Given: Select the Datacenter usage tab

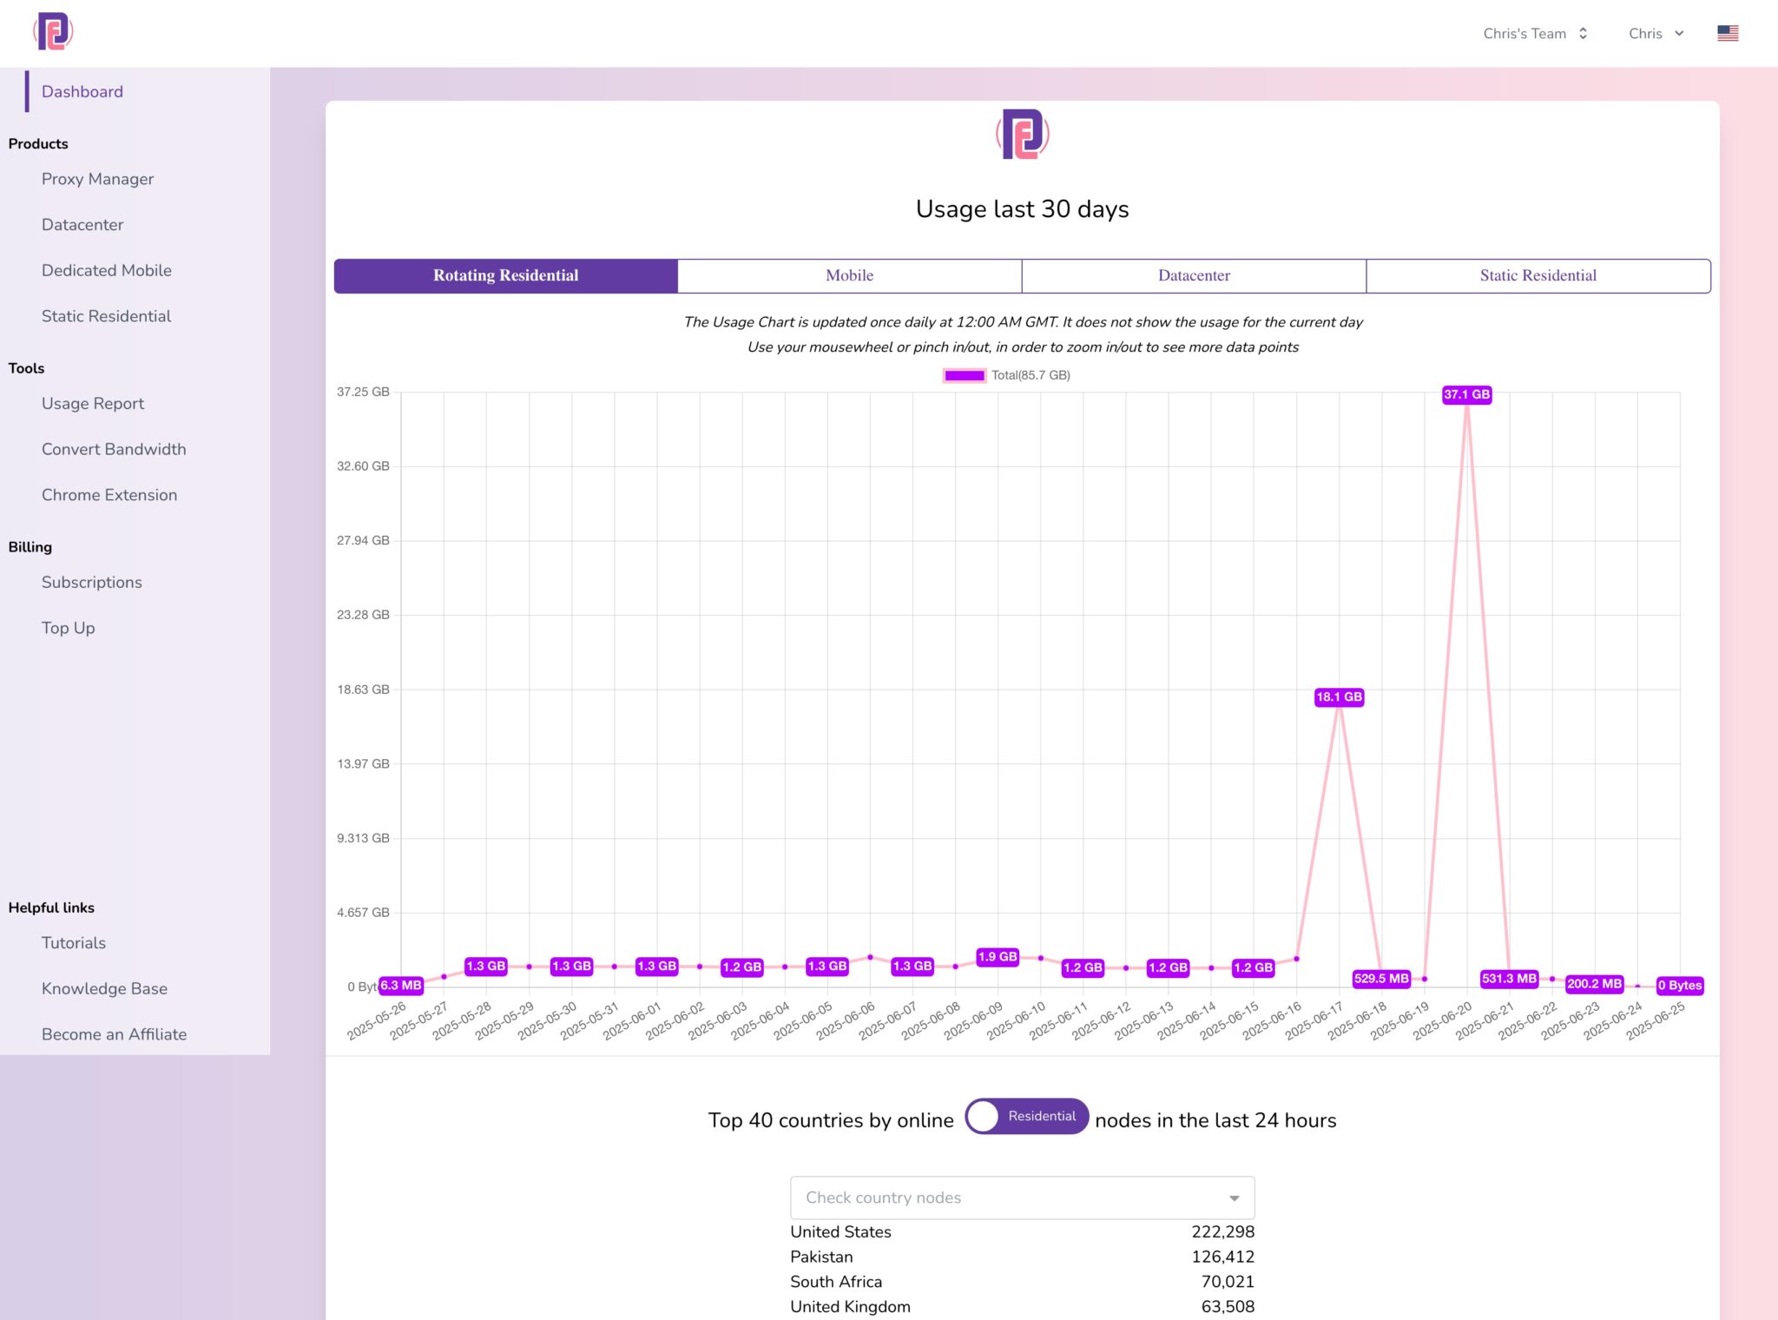Looking at the screenshot, I should [x=1193, y=275].
